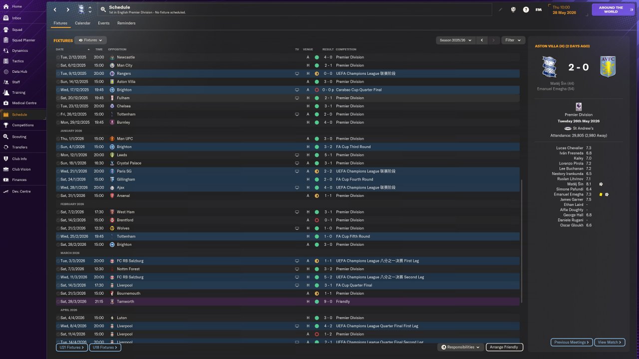Screen dimensions: 639x359
Task: Click the Gillingham FA Cup Fourth Round fixture
Action: pos(288,179)
